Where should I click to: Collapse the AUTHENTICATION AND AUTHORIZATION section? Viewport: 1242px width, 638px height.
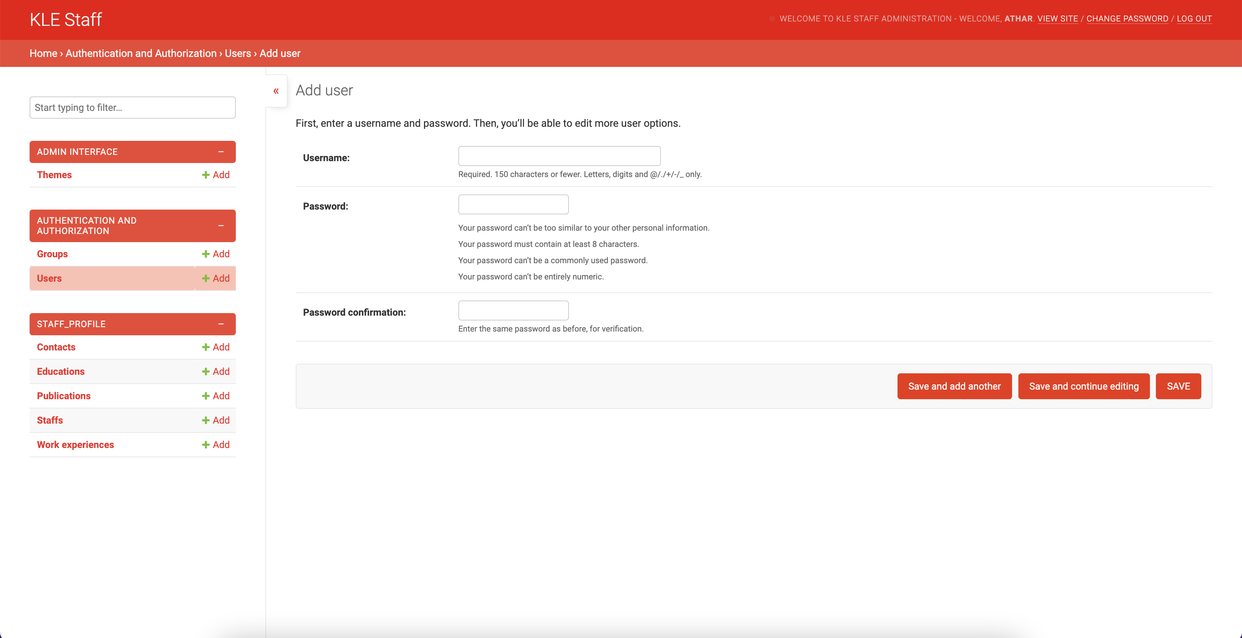pos(222,226)
